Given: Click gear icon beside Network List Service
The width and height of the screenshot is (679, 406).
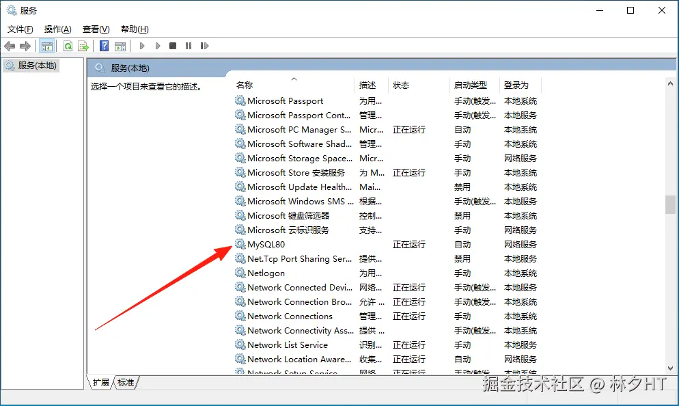Looking at the screenshot, I should (x=240, y=344).
